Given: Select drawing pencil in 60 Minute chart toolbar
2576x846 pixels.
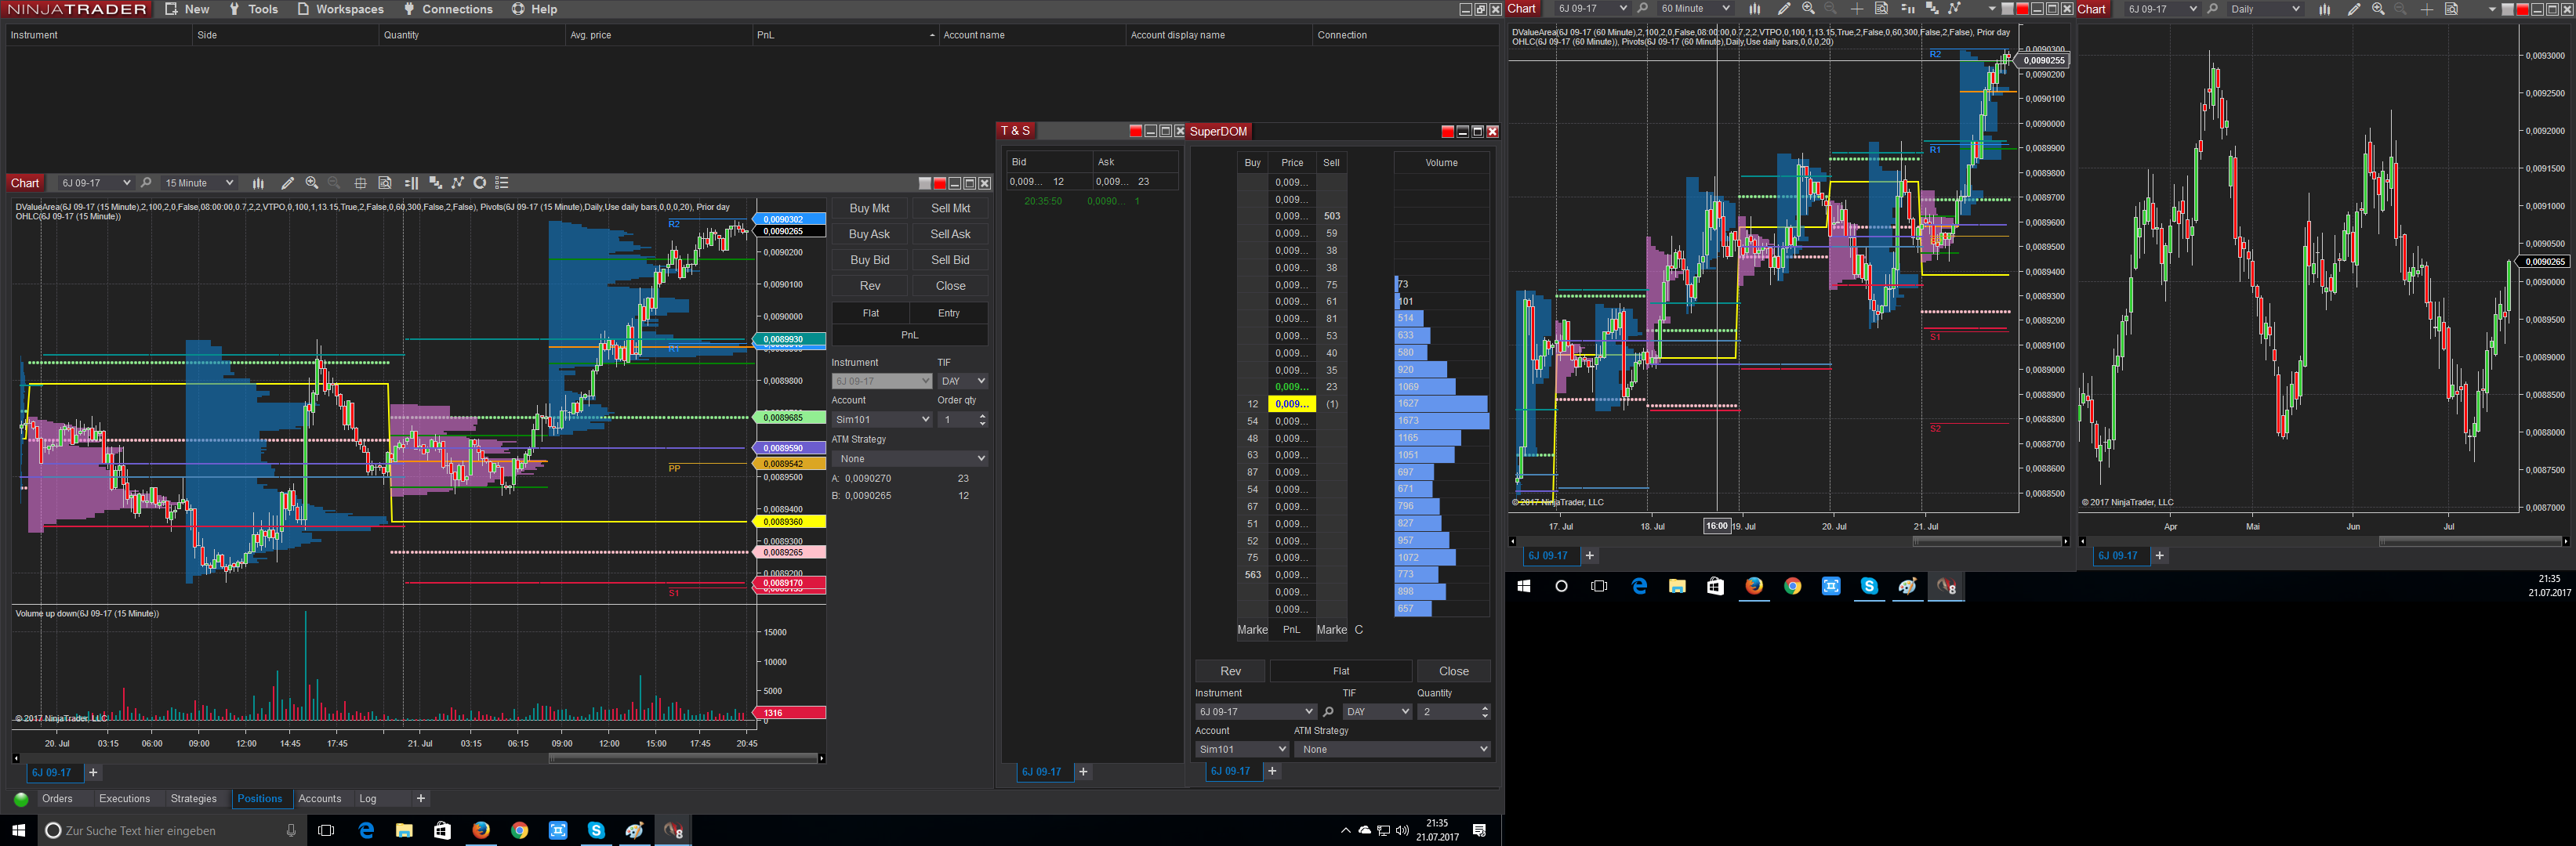Looking at the screenshot, I should point(1783,9).
